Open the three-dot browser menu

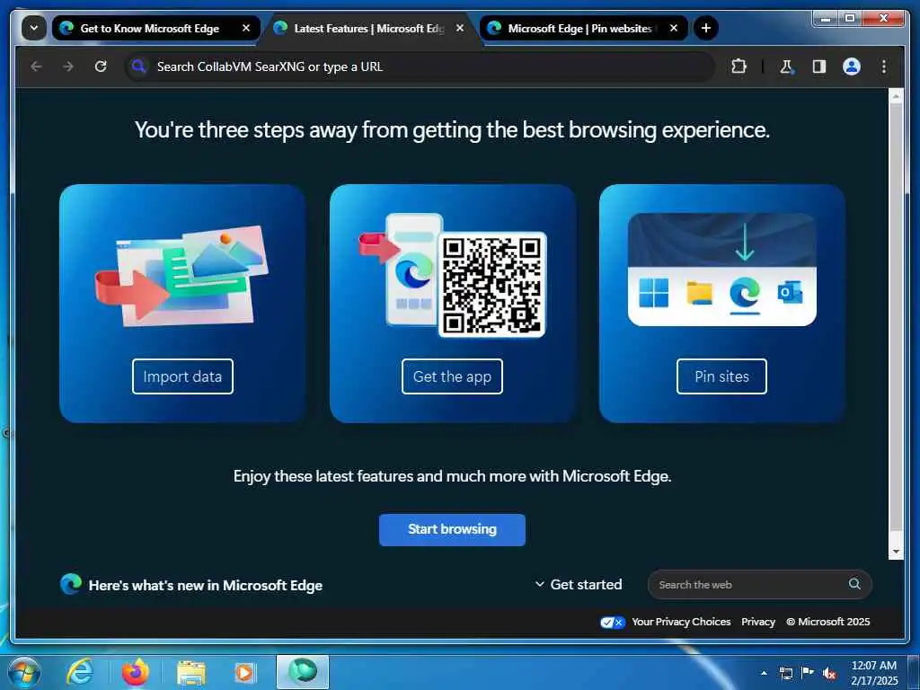884,66
